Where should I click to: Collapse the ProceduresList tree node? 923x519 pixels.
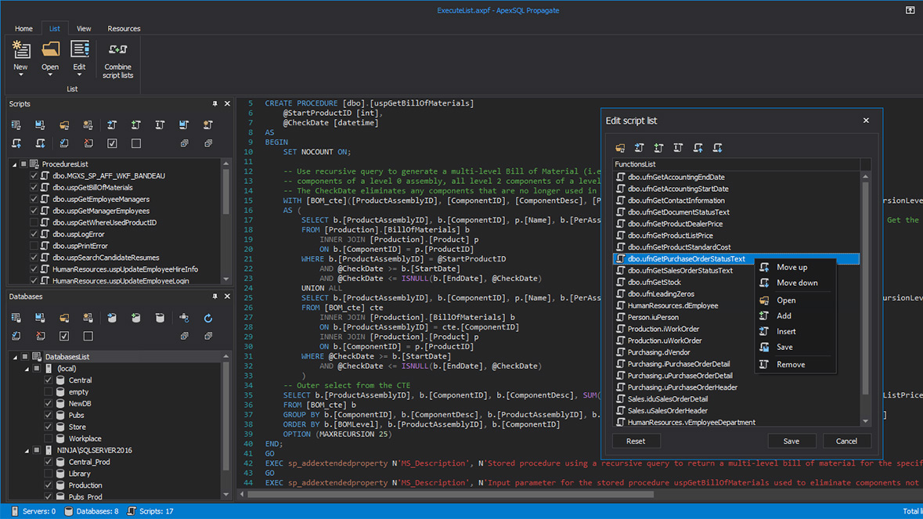point(14,164)
